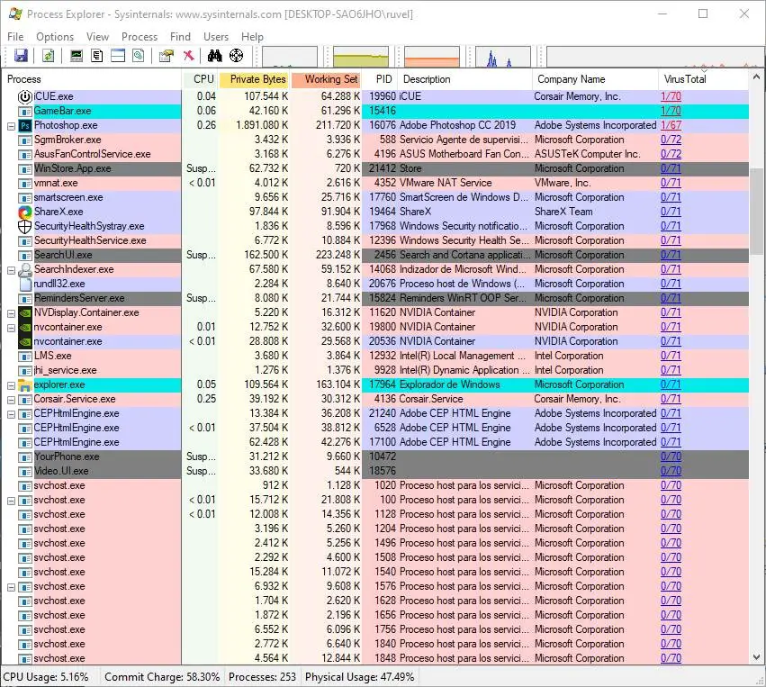Click the SearchIndexer.exe process icon
This screenshot has width=766, height=687.
click(x=25, y=270)
